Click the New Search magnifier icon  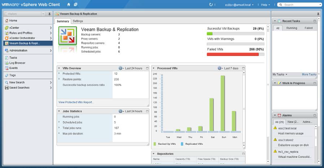coord(7,83)
